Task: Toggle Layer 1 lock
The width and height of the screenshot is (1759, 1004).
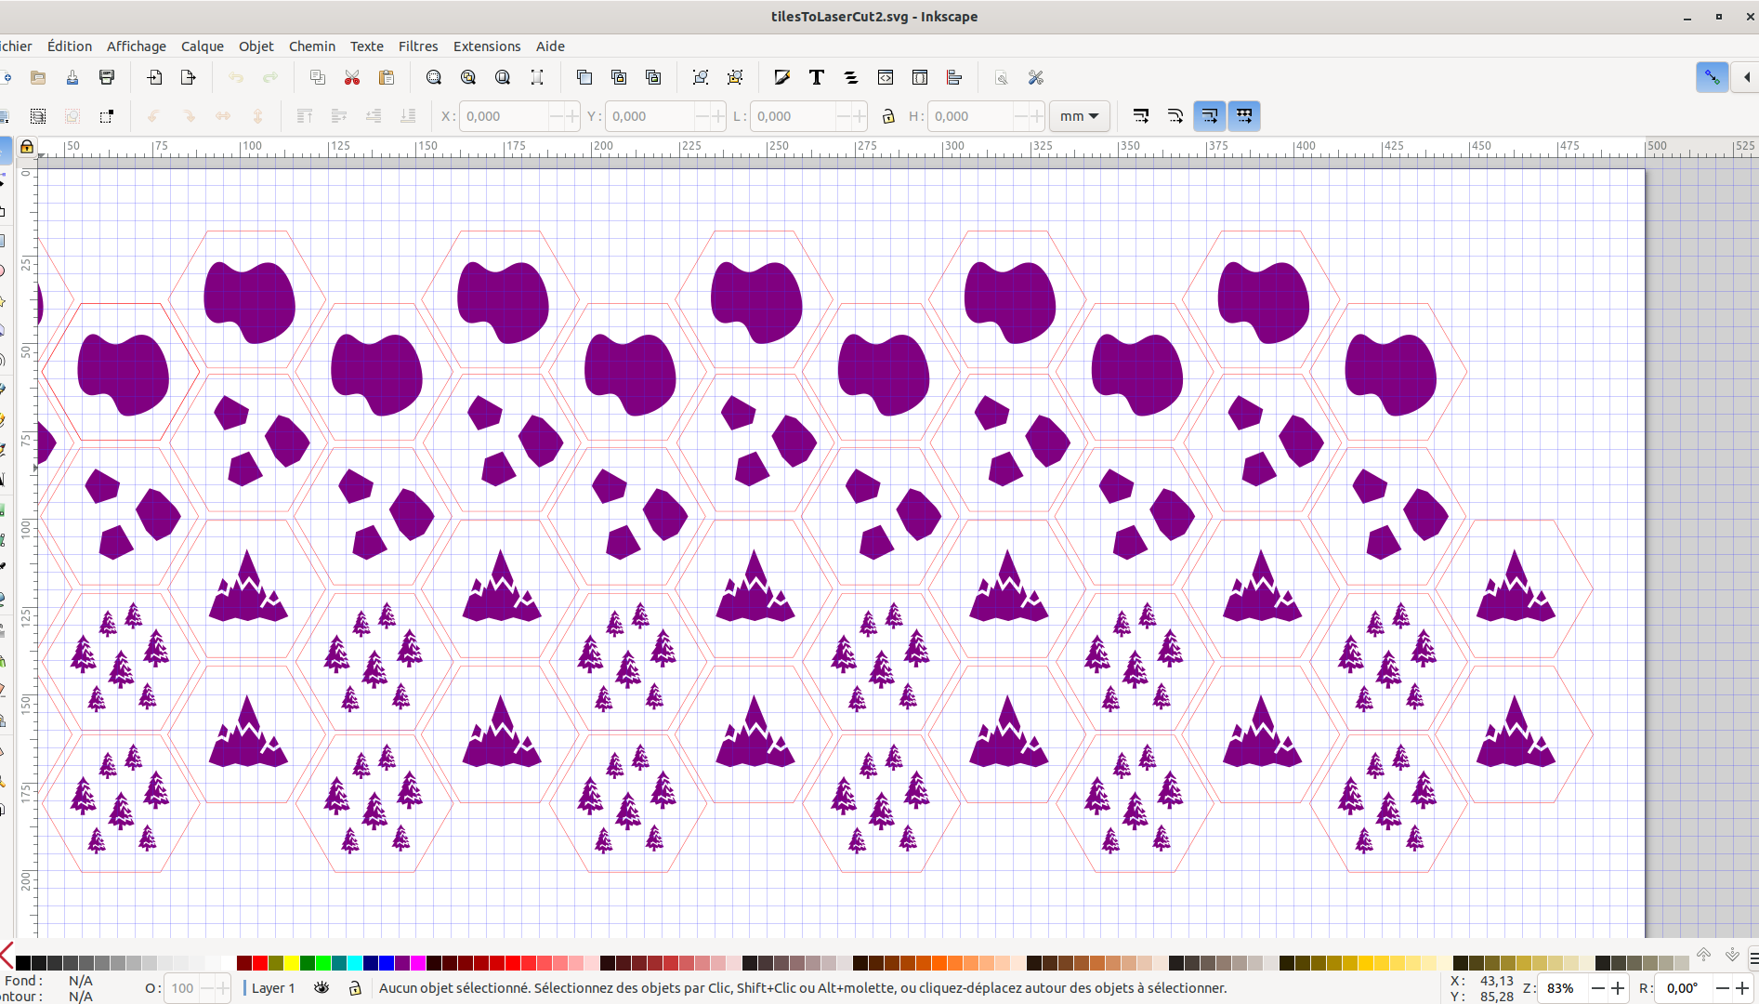Action: (355, 987)
